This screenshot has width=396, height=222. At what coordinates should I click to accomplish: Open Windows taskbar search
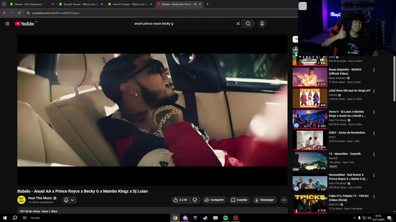15,218
